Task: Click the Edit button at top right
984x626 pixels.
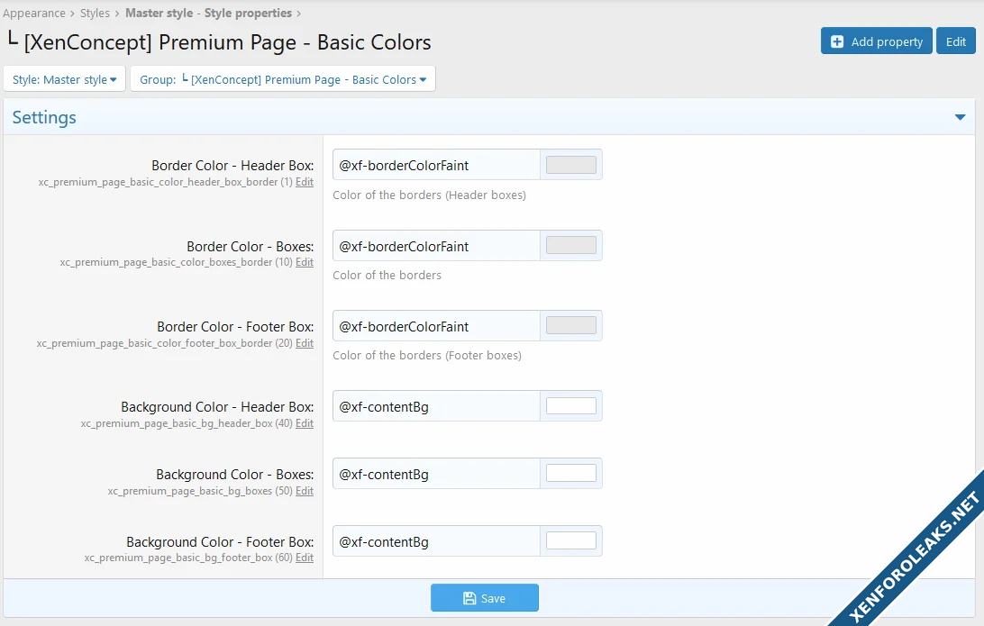Action: (956, 41)
